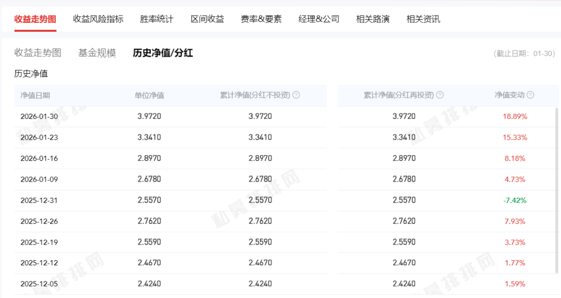Switch to the 收益风险指标 tab
Image resolution: width=561 pixels, height=298 pixels.
click(98, 19)
